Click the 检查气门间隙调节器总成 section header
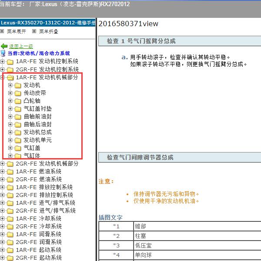Viewport: 261px width, 261px height. point(180,157)
